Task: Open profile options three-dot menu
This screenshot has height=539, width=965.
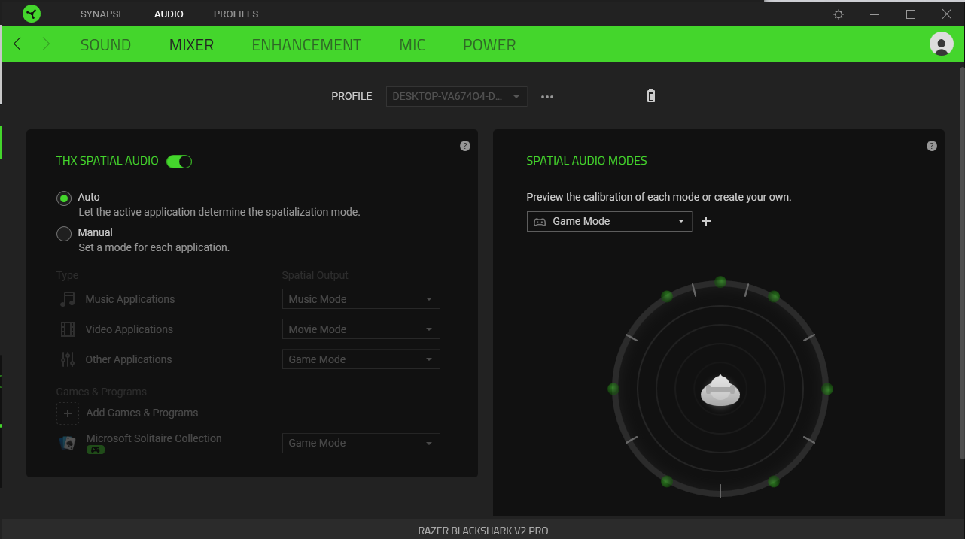Action: (547, 97)
